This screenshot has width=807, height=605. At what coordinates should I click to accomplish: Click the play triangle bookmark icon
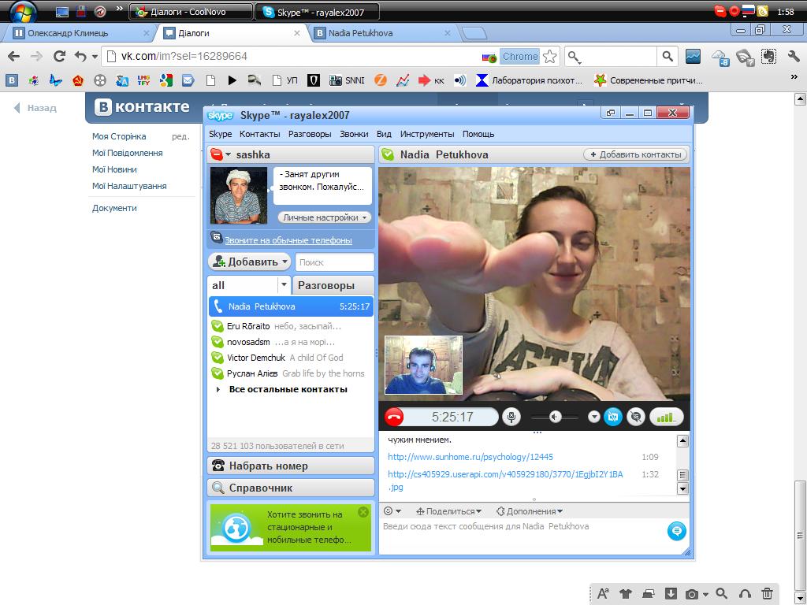(232, 80)
